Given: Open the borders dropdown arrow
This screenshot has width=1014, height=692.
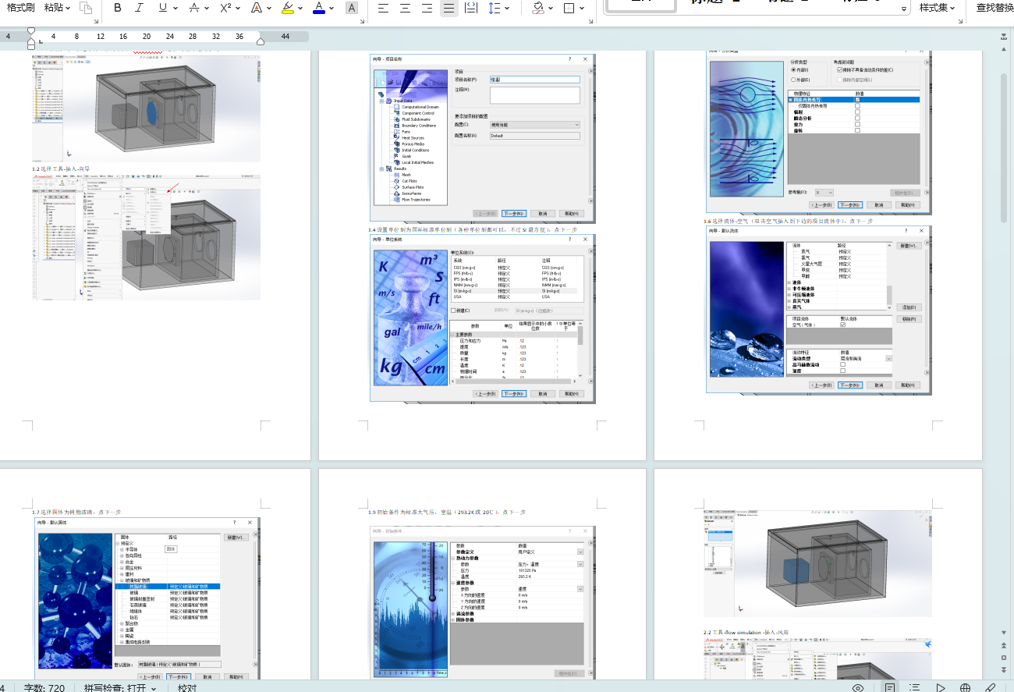Looking at the screenshot, I should tap(583, 8).
